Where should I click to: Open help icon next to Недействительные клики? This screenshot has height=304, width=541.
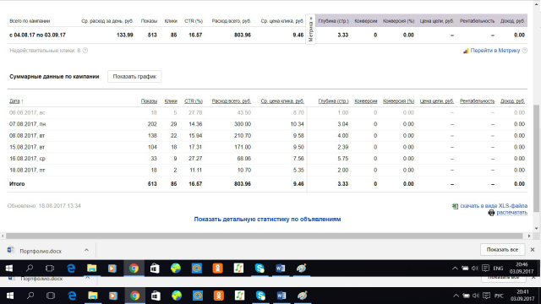85,51
